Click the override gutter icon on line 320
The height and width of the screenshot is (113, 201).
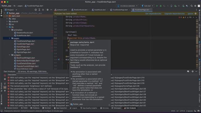tap(59, 59)
